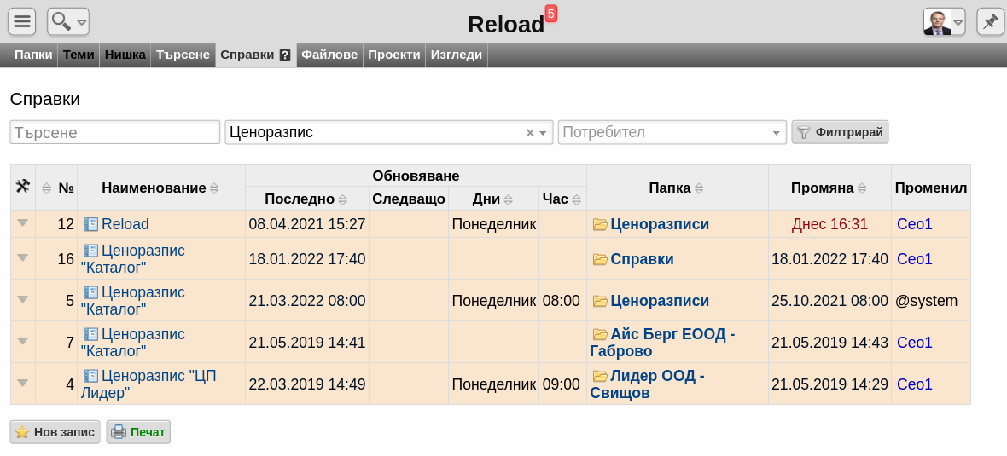The height and width of the screenshot is (456, 1007).
Task: Click the pin icon at top right
Action: (990, 22)
